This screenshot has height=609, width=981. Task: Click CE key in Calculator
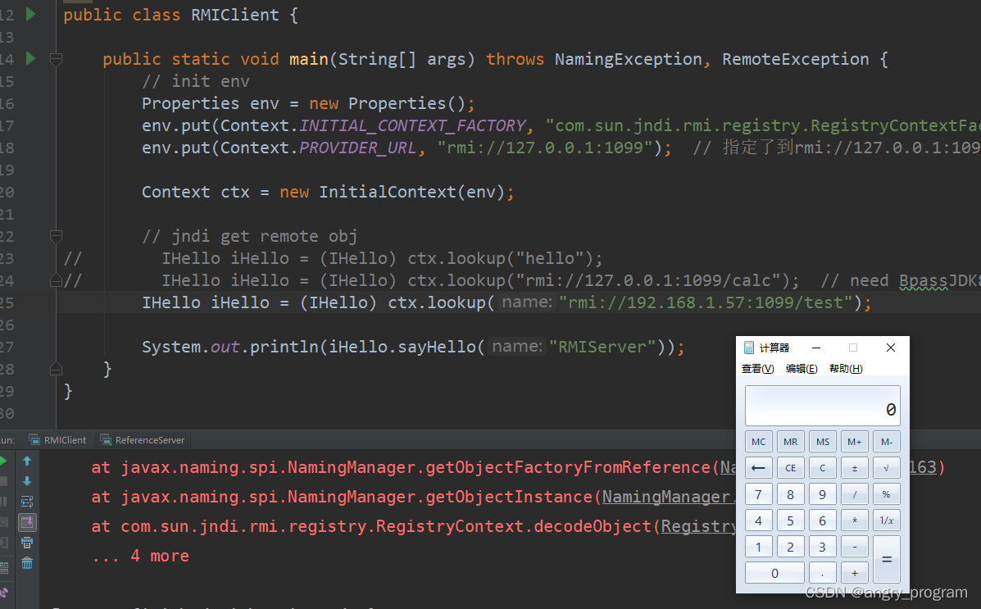click(791, 468)
